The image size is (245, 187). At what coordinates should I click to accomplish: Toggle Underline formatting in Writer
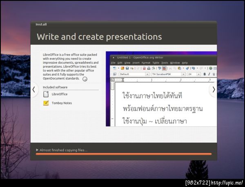pos(214,74)
